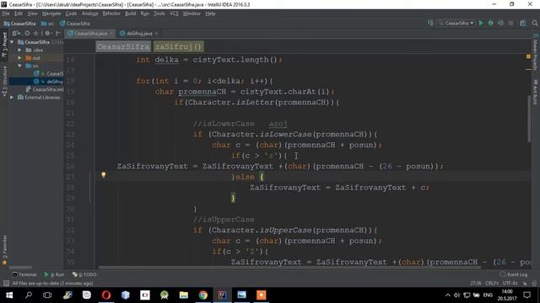Open Opera browser from the taskbar
Screen dimensions: 540x303
[106, 295]
